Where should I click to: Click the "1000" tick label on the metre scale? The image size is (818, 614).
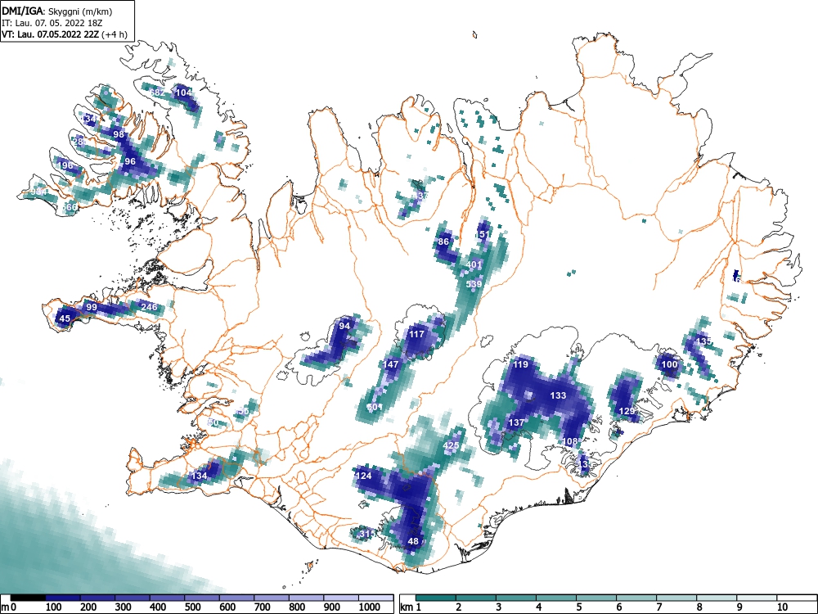pos(370,607)
